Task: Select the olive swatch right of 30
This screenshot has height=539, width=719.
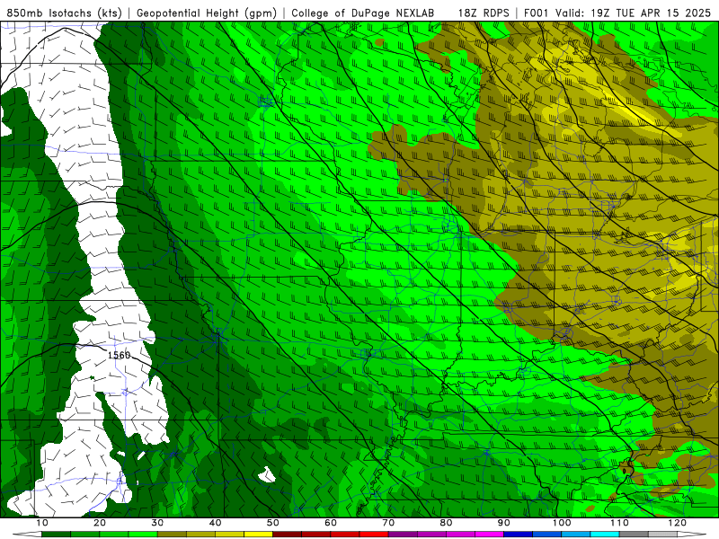Action: pos(172,535)
